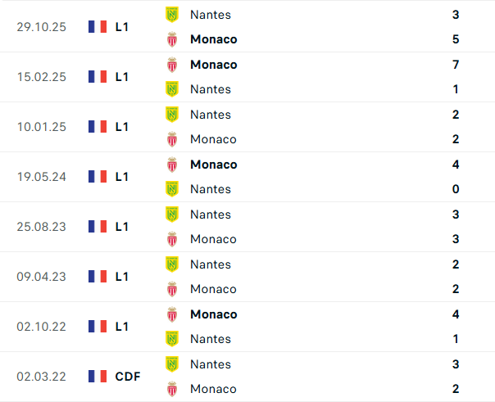Click Monaco crest in the 19.05.24 match
The width and height of the screenshot is (495, 402).
(x=172, y=165)
